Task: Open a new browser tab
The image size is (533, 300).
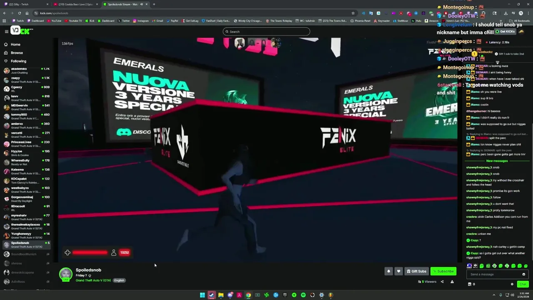Action: tap(154, 4)
